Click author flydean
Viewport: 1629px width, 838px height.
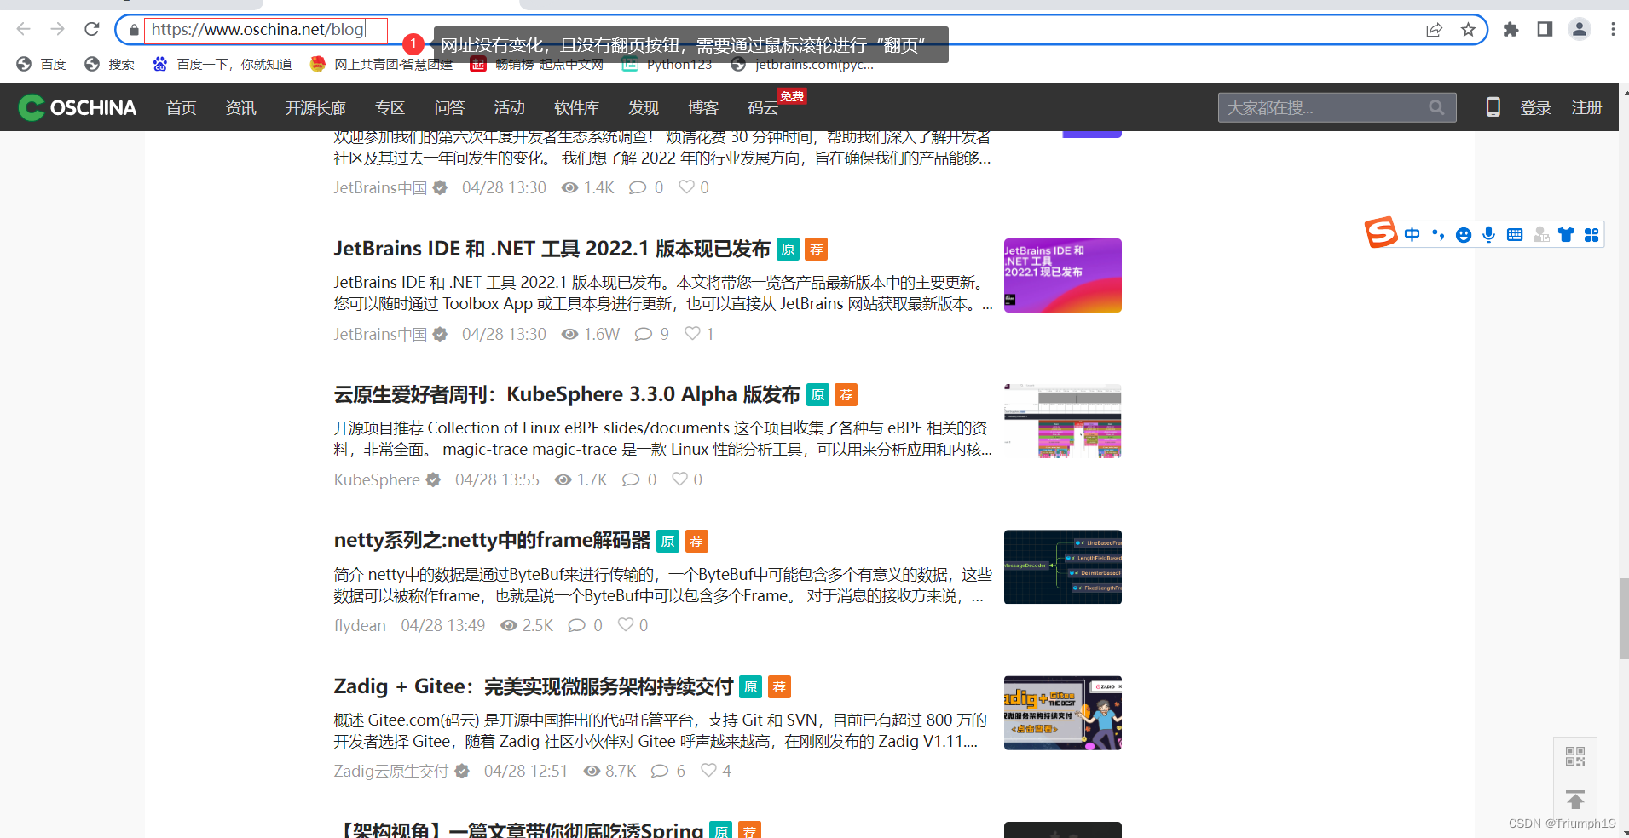pyautogui.click(x=360, y=625)
